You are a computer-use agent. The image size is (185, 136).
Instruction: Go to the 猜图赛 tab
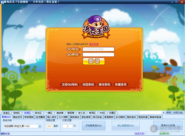coord(71,113)
